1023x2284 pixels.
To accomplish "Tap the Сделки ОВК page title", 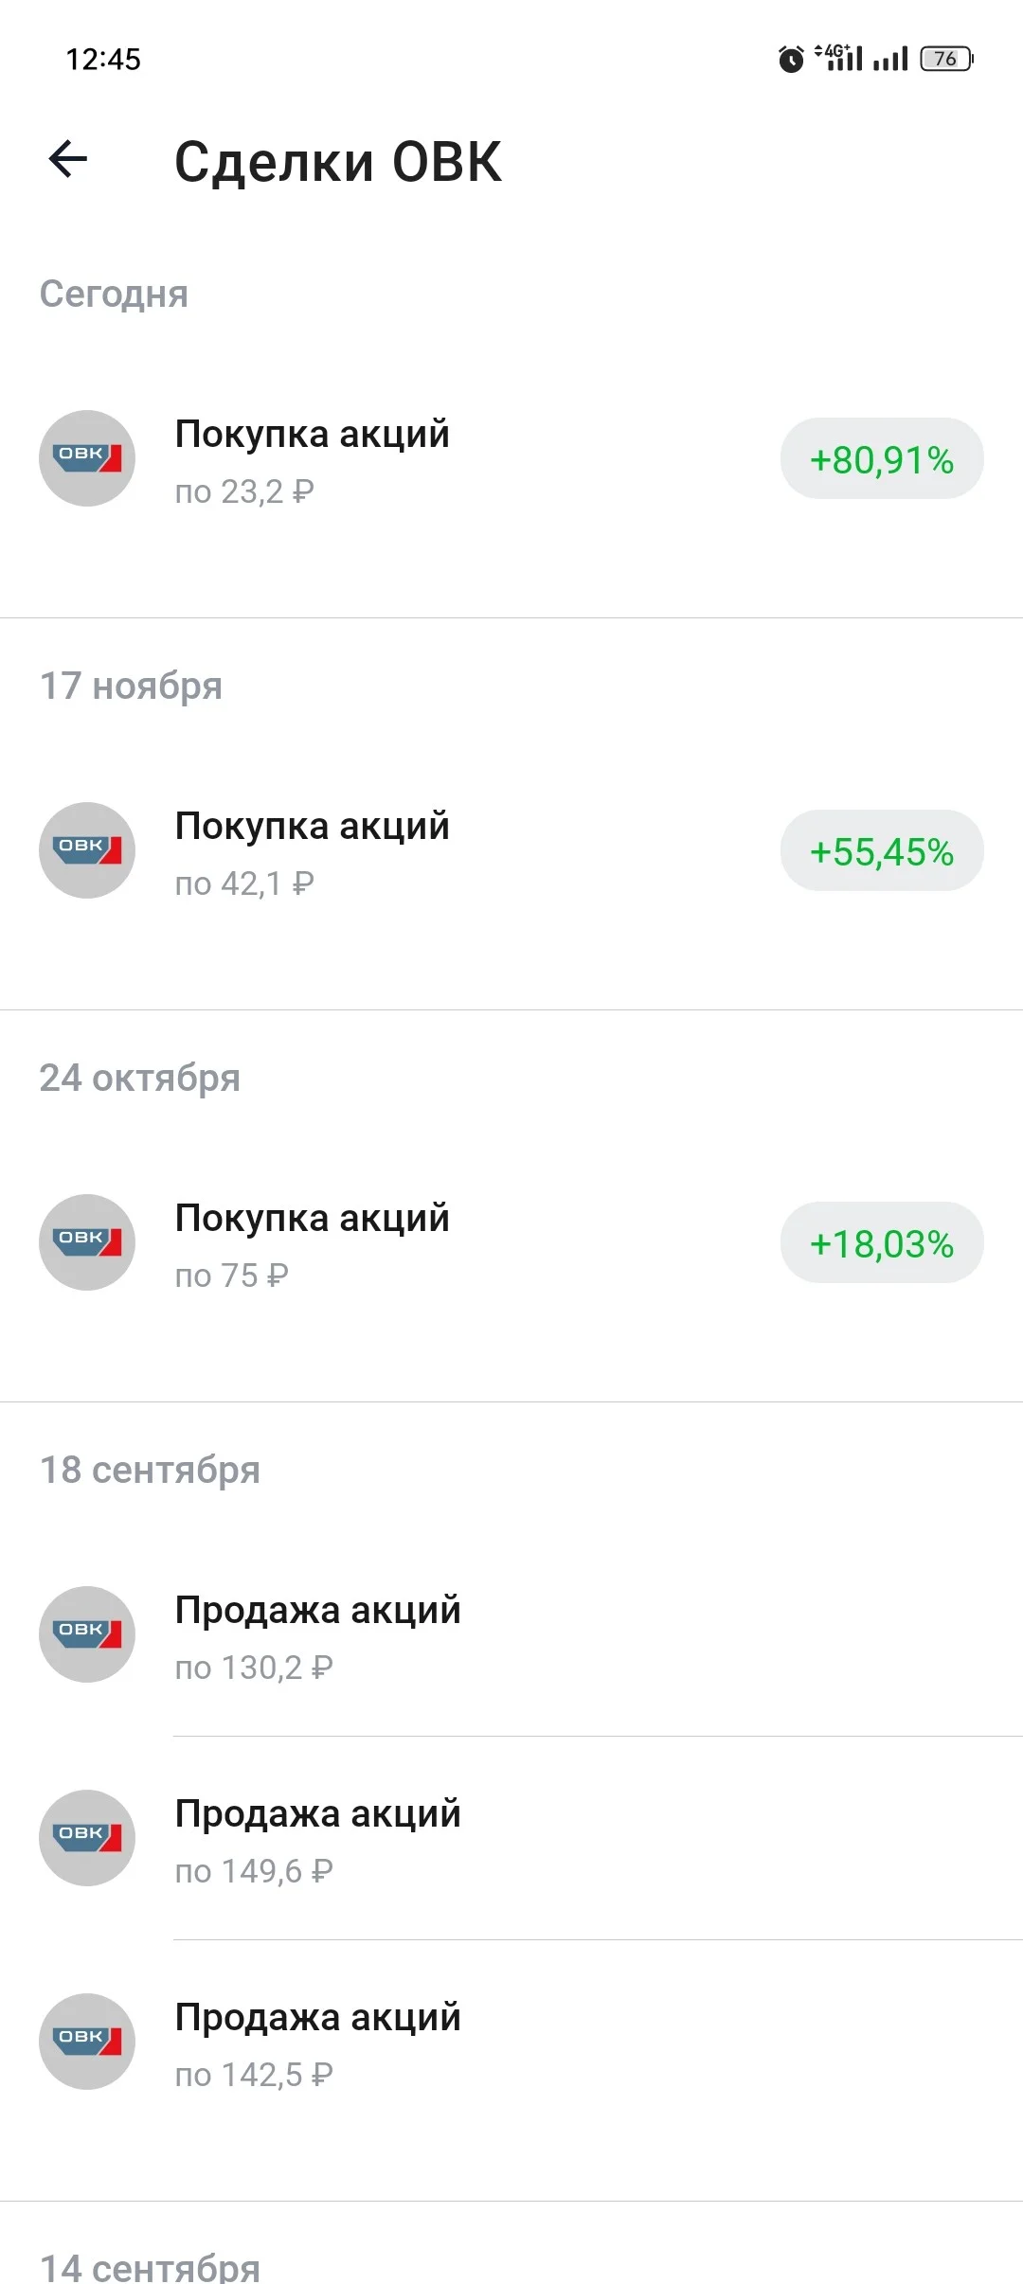I will [338, 161].
